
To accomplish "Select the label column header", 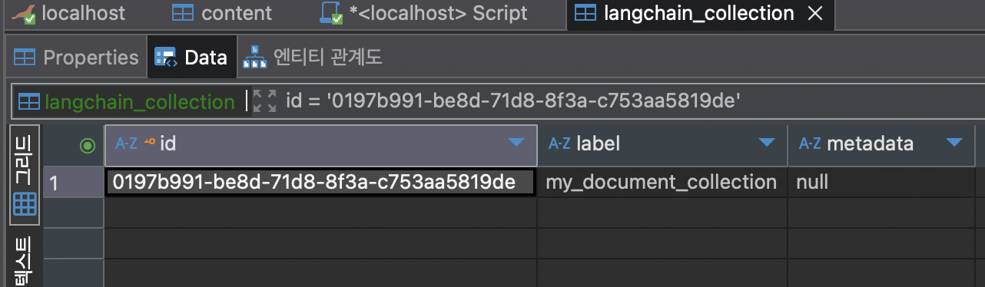I will 662,143.
